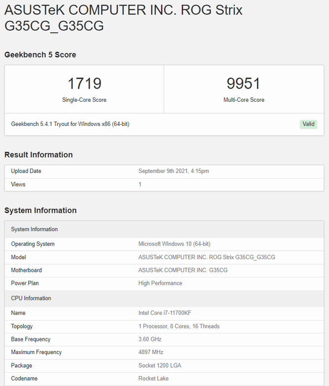Click the System Information section heading
The width and height of the screenshot is (329, 386).
click(x=40, y=210)
